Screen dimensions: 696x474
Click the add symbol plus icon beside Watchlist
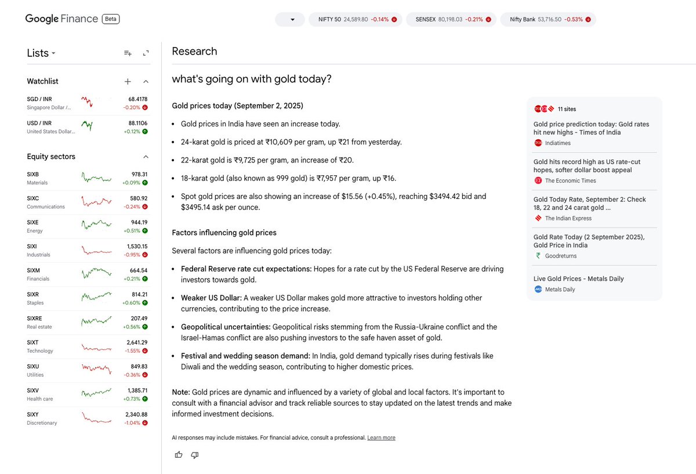point(127,81)
